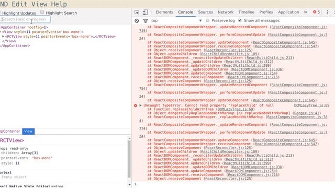Select the Console tab

point(185,12)
